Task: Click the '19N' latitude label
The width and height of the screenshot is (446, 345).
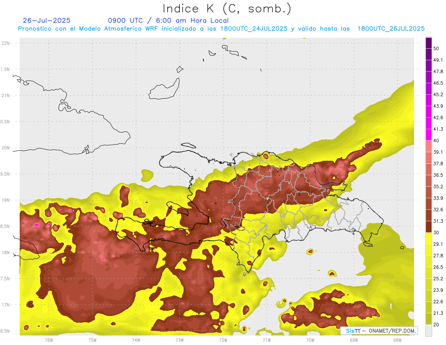Action: point(6,200)
